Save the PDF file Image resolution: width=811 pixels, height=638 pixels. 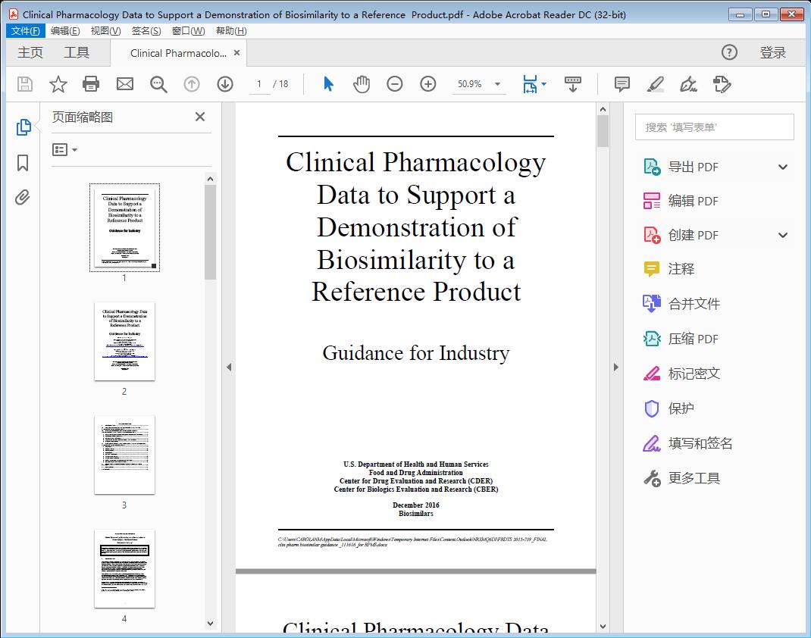[23, 84]
